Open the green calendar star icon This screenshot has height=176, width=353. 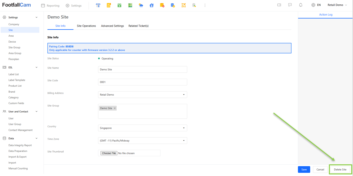coord(119,5)
